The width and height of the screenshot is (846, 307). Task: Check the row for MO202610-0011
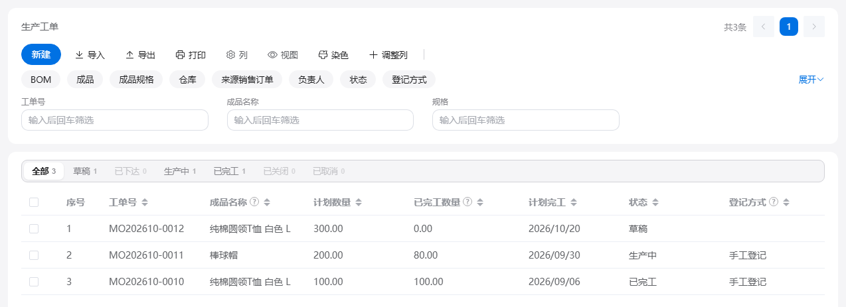pos(34,255)
